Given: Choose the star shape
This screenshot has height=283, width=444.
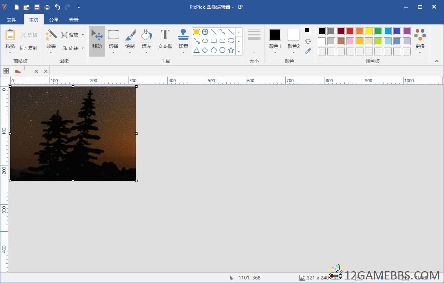Looking at the screenshot, I should pyautogui.click(x=231, y=50).
